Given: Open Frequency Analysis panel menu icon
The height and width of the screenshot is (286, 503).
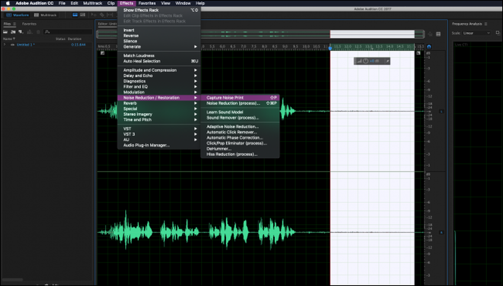Looking at the screenshot, I should pos(486,24).
